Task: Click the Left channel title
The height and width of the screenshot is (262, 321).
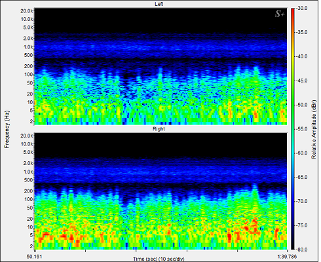Action: tap(159, 4)
